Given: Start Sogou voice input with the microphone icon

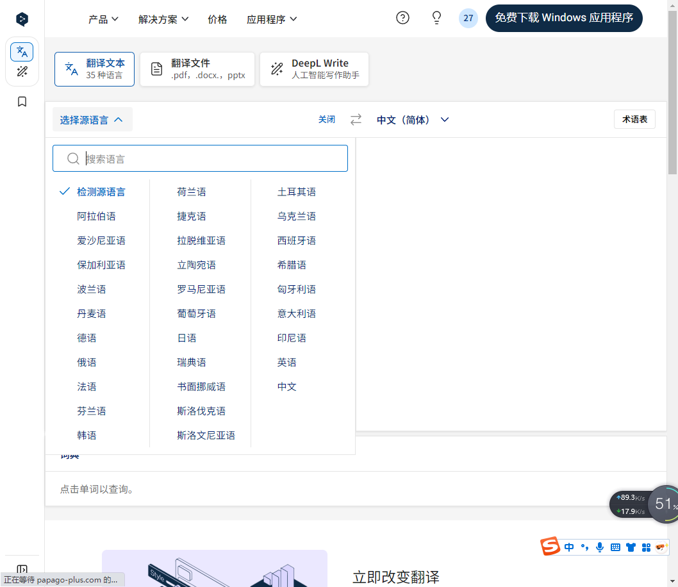Looking at the screenshot, I should pos(600,547).
